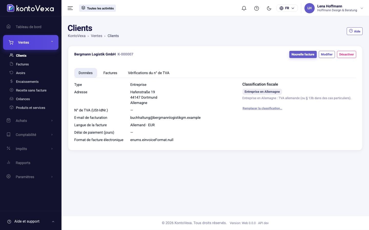Collapse the Ventes section

point(31,42)
